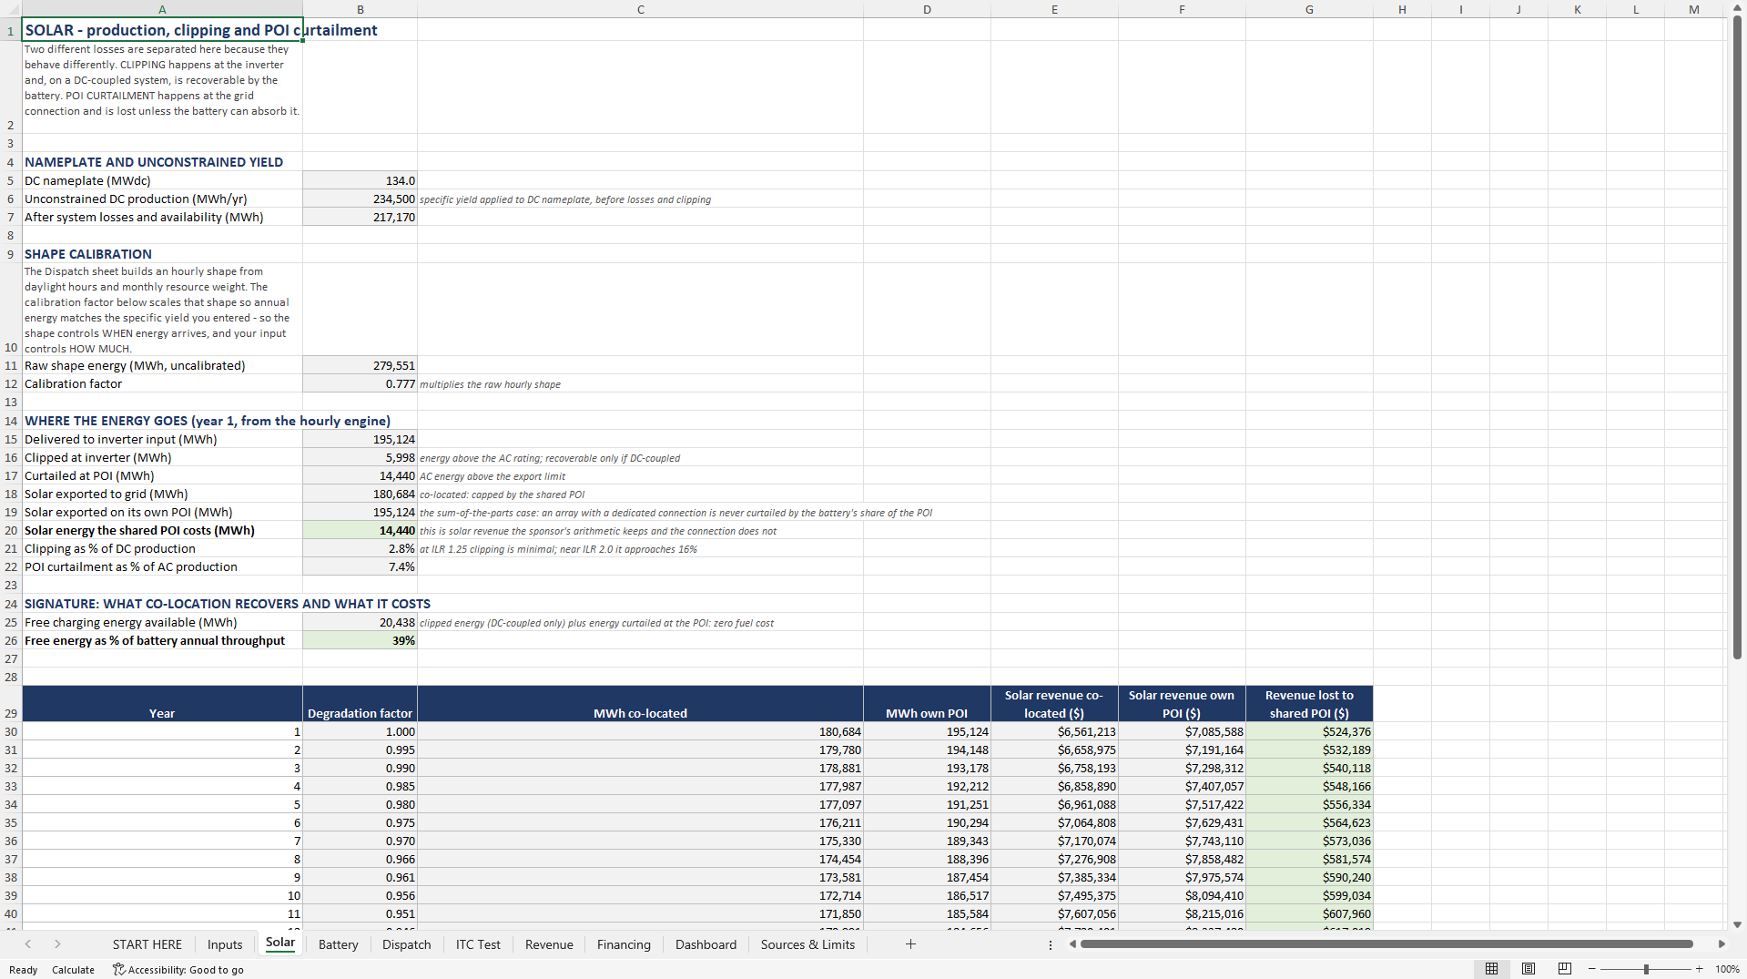1747x979 pixels.
Task: Click Calibration factor value 0.777
Action: pos(360,383)
